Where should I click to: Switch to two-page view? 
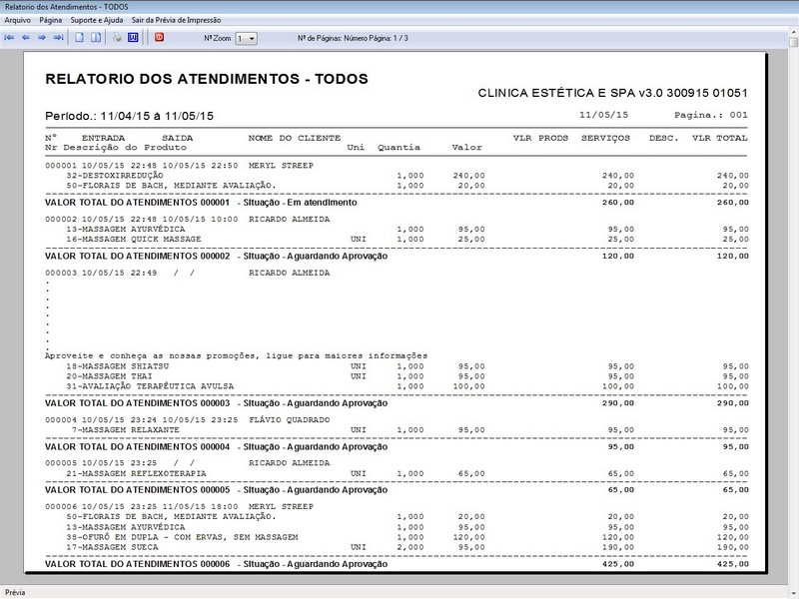[x=96, y=38]
